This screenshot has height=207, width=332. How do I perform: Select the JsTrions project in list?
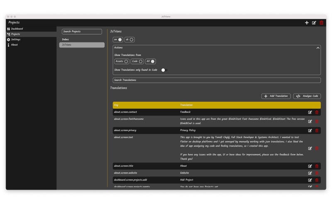click(x=82, y=45)
